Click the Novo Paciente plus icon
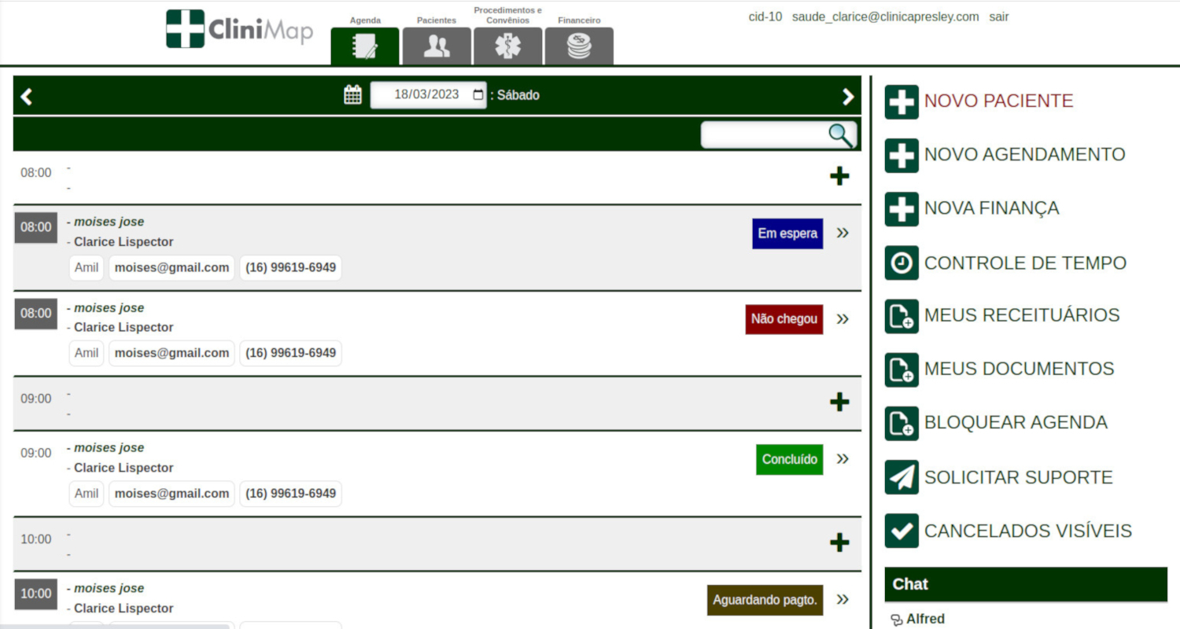This screenshot has height=629, width=1180. (x=902, y=102)
